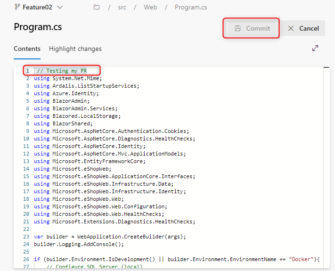The height and width of the screenshot is (271, 335).
Task: Click the "Docker" string literal on line 26
Action: [x=301, y=259]
